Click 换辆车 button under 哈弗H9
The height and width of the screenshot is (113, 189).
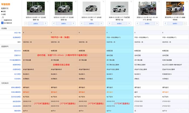click(119, 24)
